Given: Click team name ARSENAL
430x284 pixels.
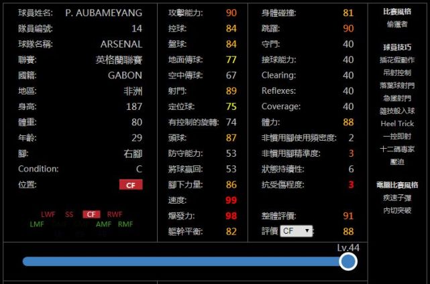Looking at the screenshot, I should 121,44.
